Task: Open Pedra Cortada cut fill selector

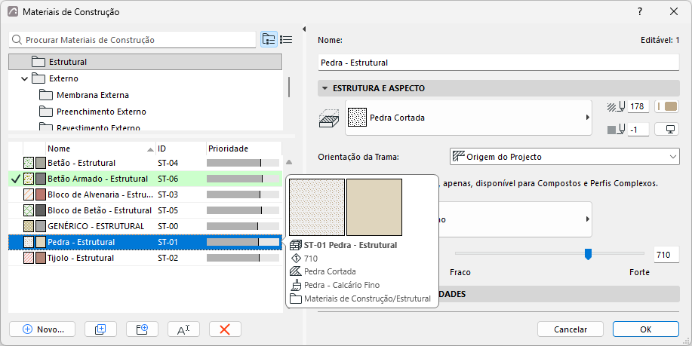Action: [468, 118]
